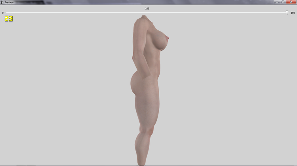This screenshot has height=166, width=297.
Task: Click the '100' maximum label right of slider
Action: click(x=293, y=13)
